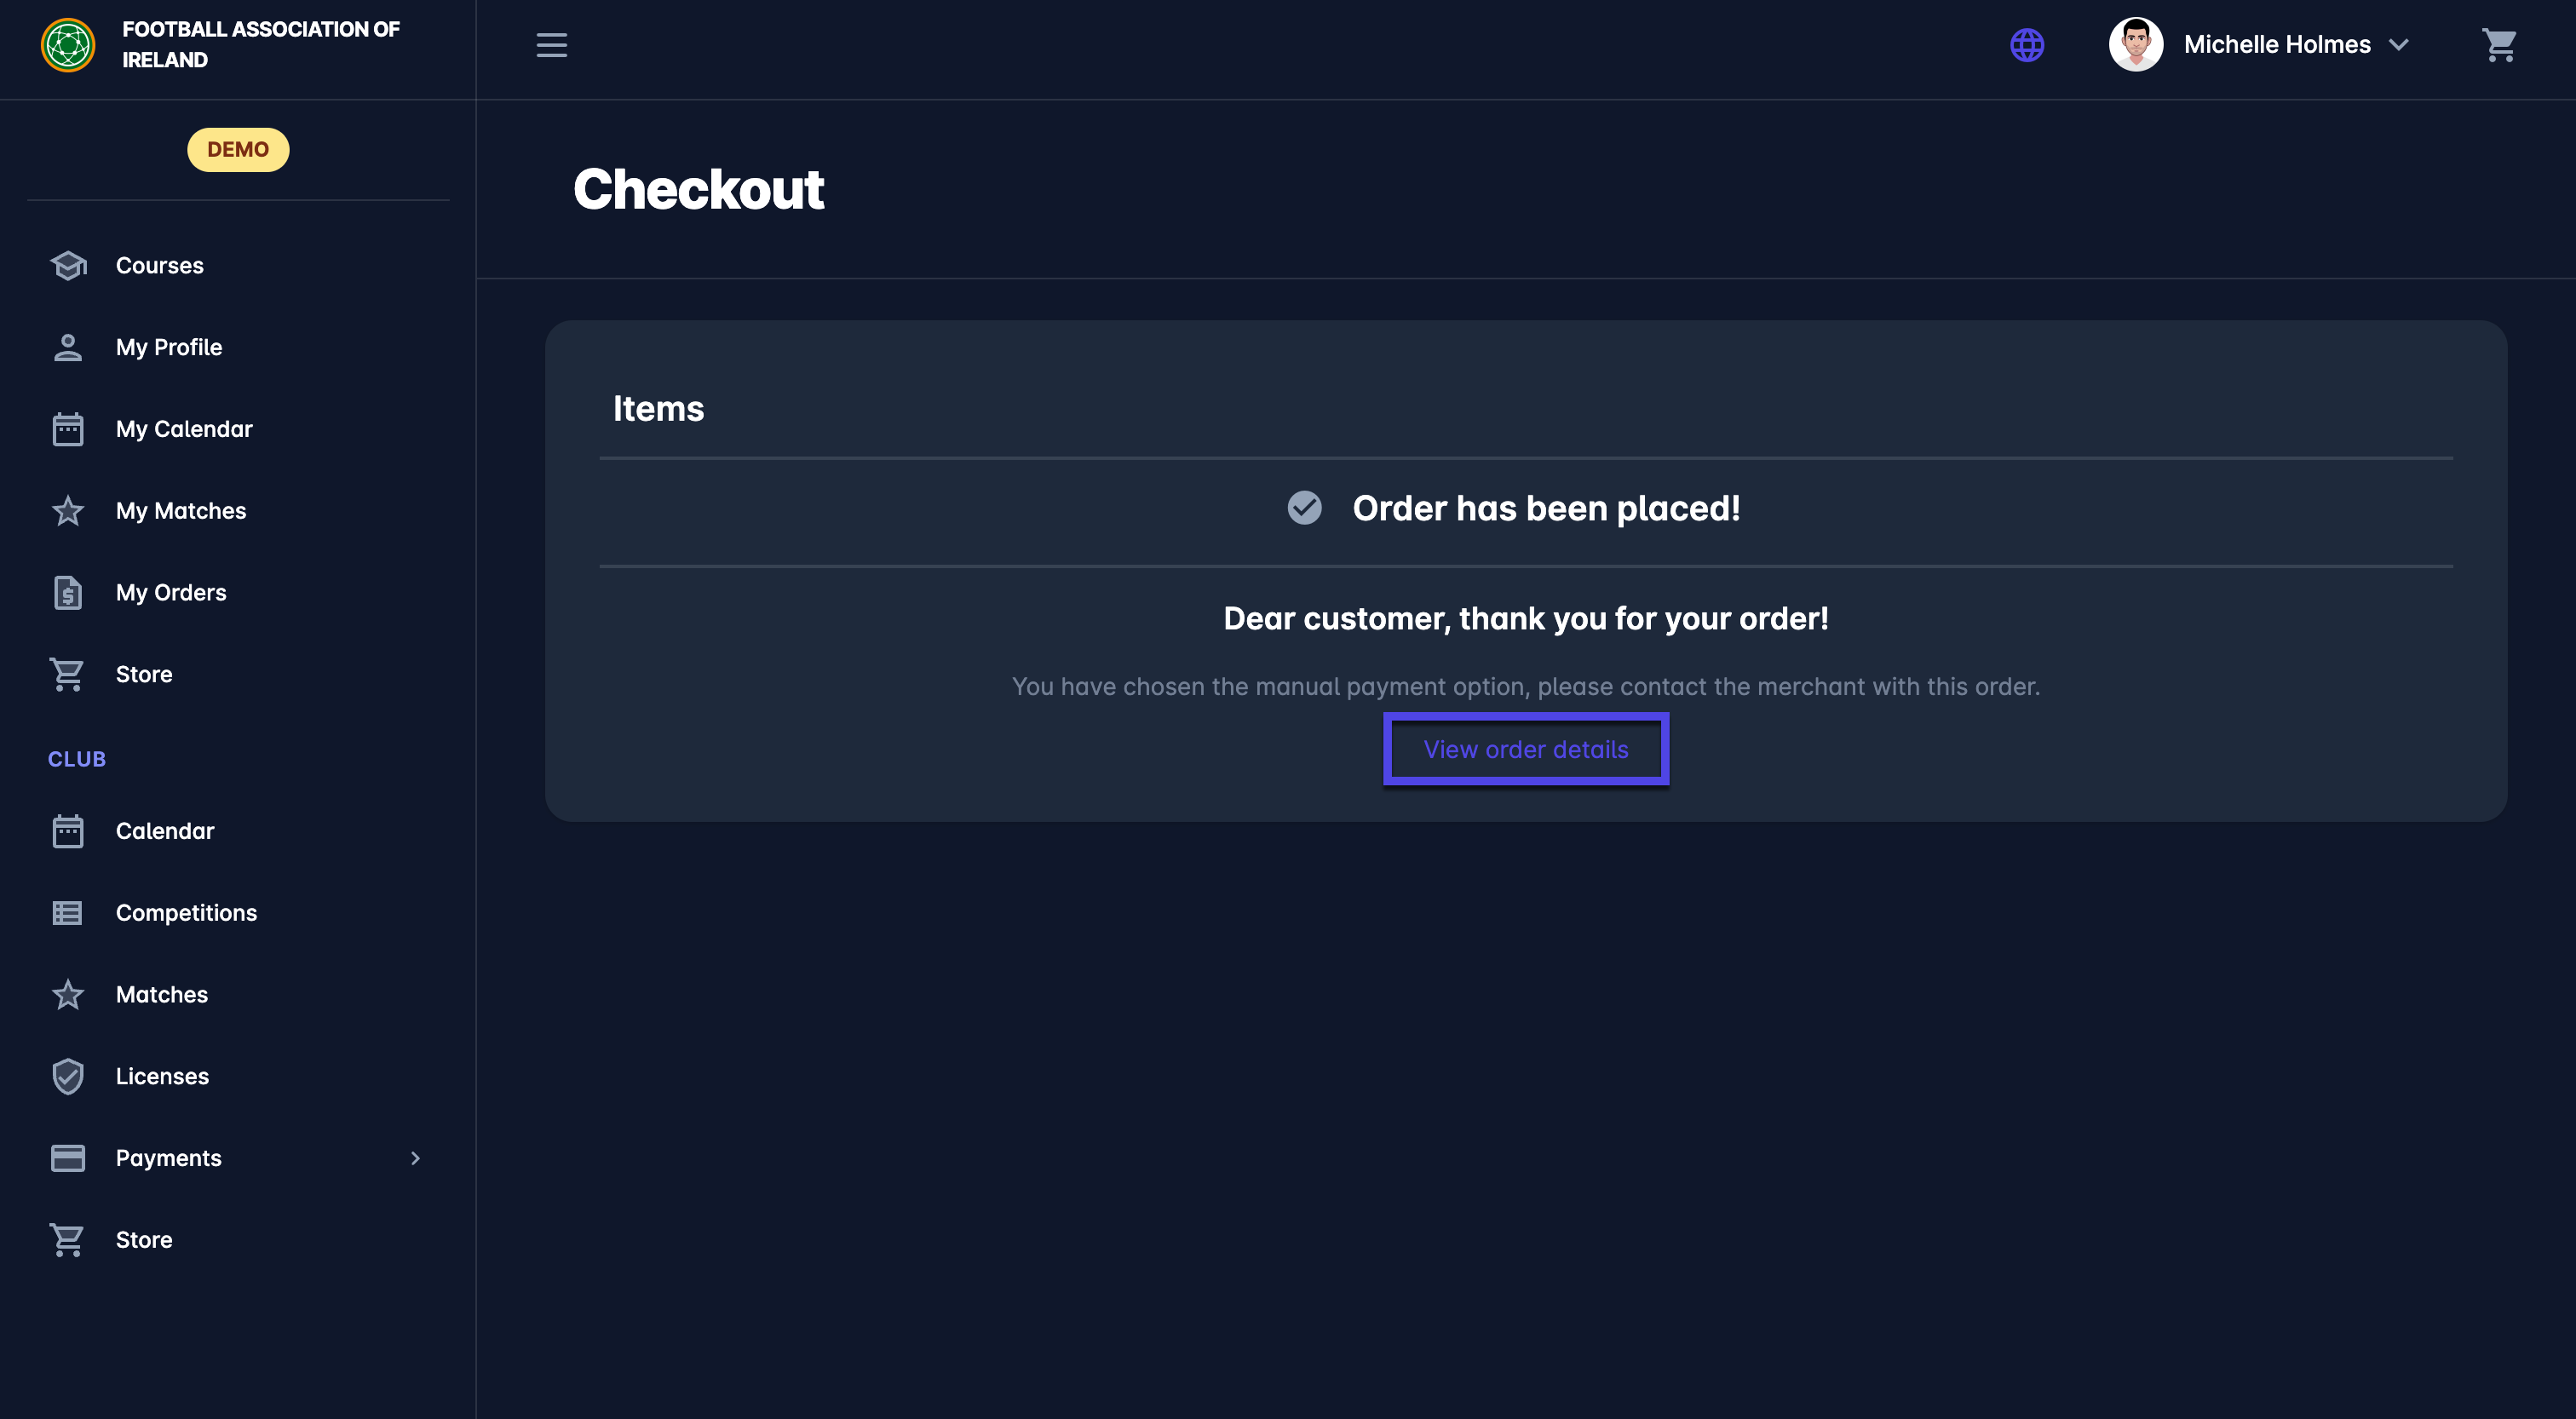Click the My Orders receipt icon
Screen dimensions: 2576x1419
click(x=68, y=593)
